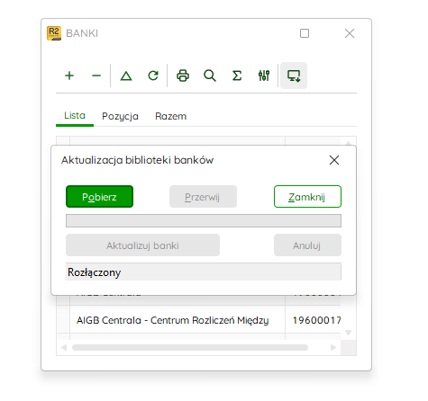This screenshot has height=401, width=428.
Task: Click the R2 application logo icon
Action: coord(54,33)
